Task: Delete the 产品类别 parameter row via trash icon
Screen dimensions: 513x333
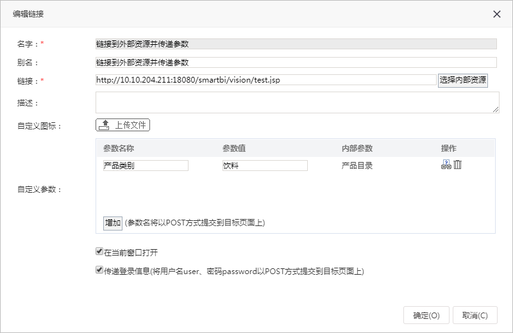Action: 458,165
